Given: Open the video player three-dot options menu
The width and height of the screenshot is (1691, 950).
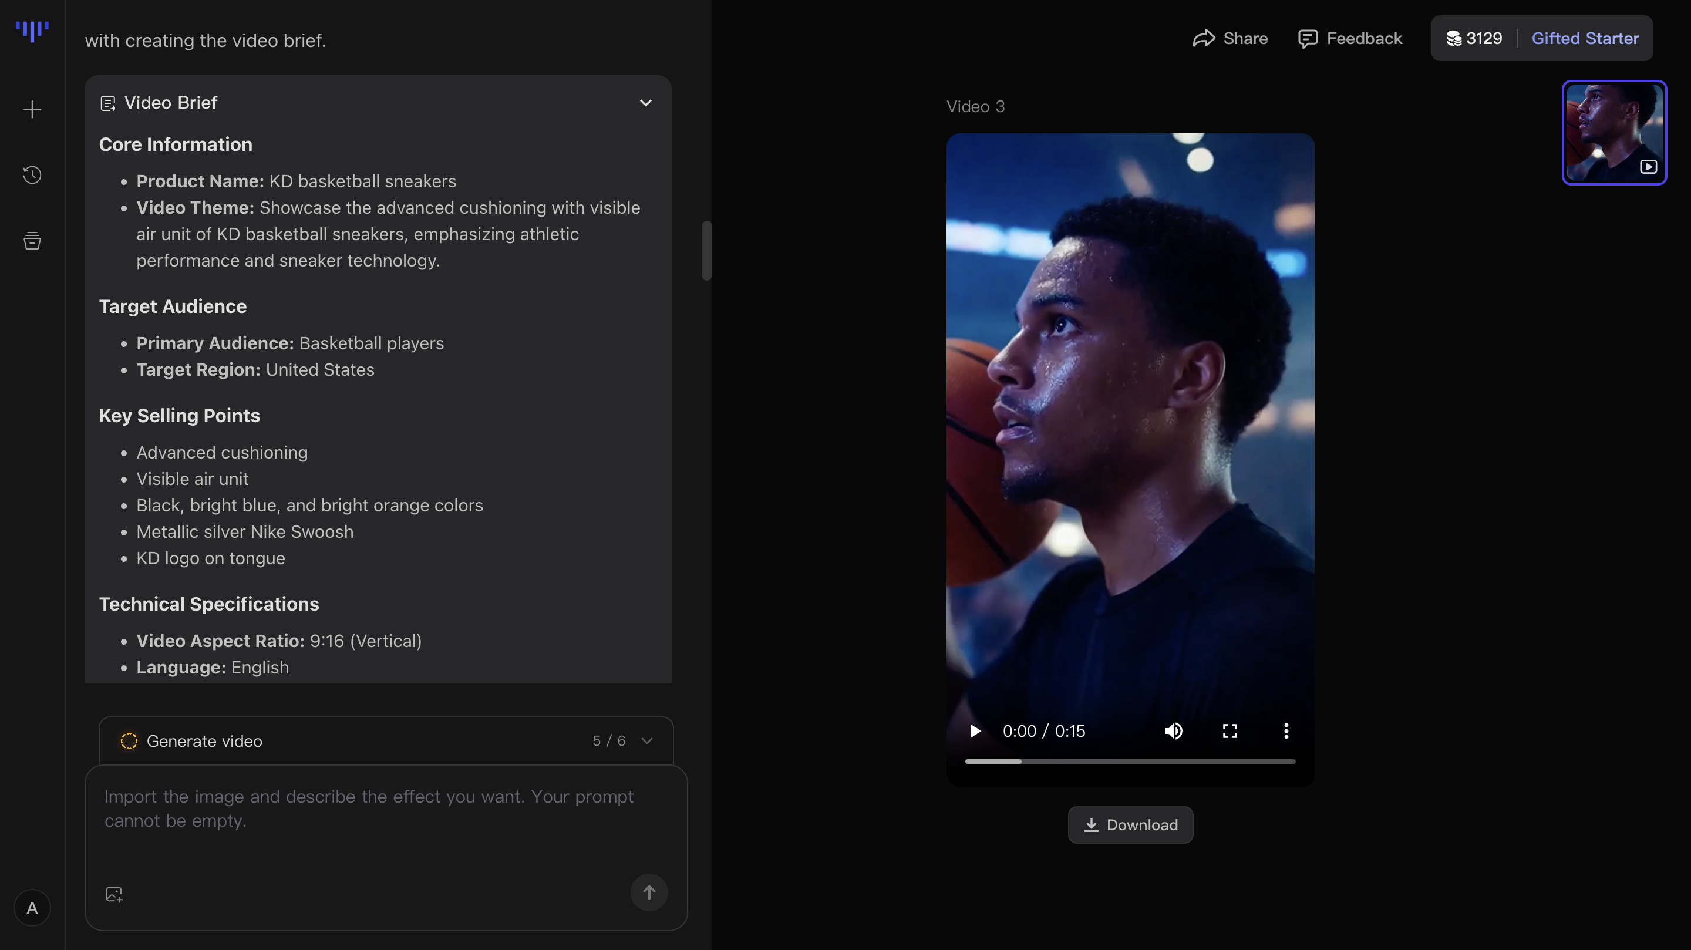Looking at the screenshot, I should [x=1285, y=731].
